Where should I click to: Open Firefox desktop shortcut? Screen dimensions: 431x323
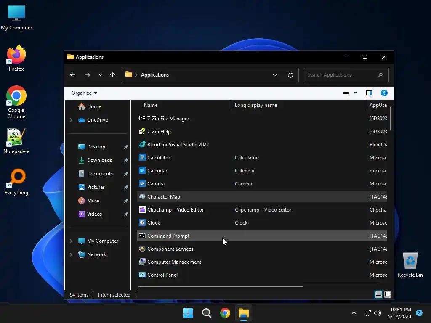(x=16, y=58)
